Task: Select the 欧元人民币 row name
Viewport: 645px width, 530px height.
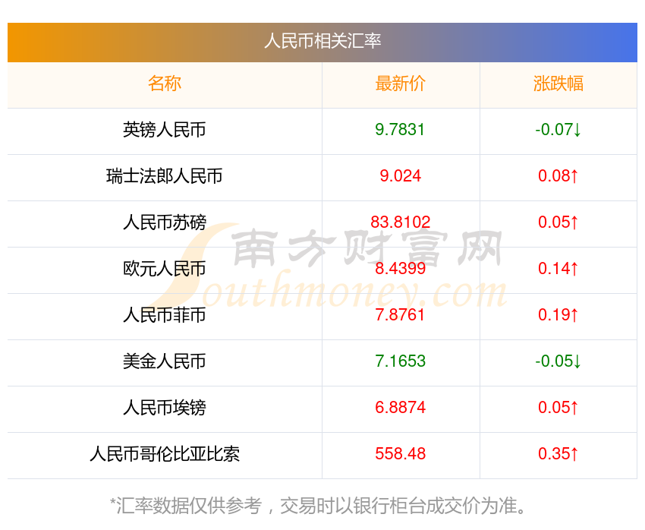Action: click(x=165, y=269)
